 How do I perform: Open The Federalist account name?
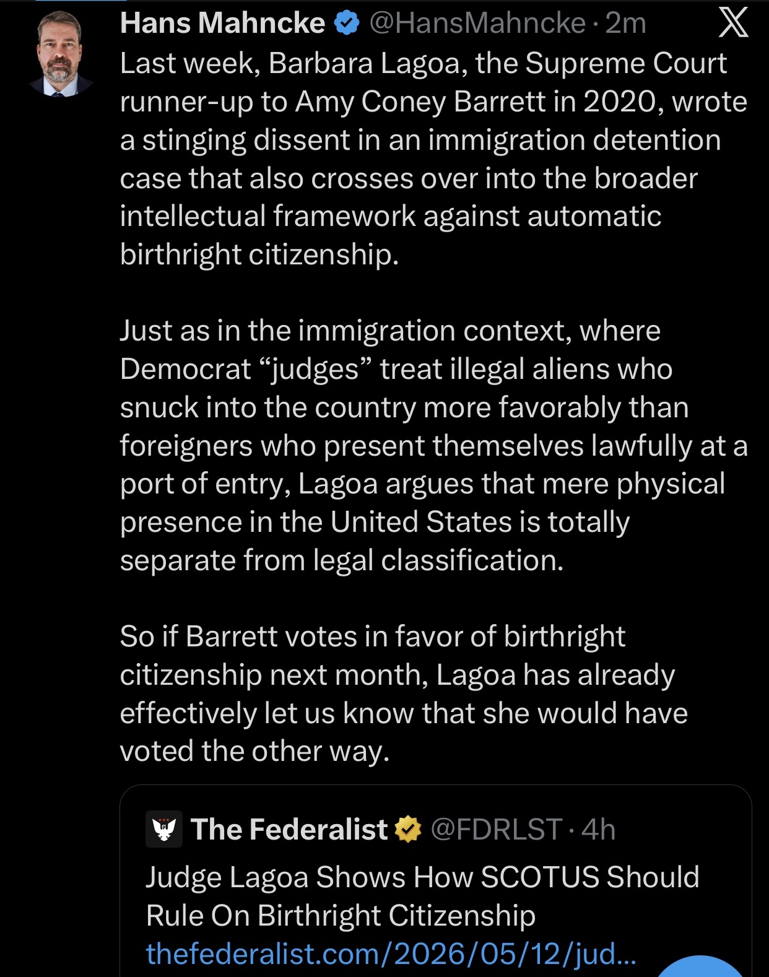pyautogui.click(x=289, y=829)
